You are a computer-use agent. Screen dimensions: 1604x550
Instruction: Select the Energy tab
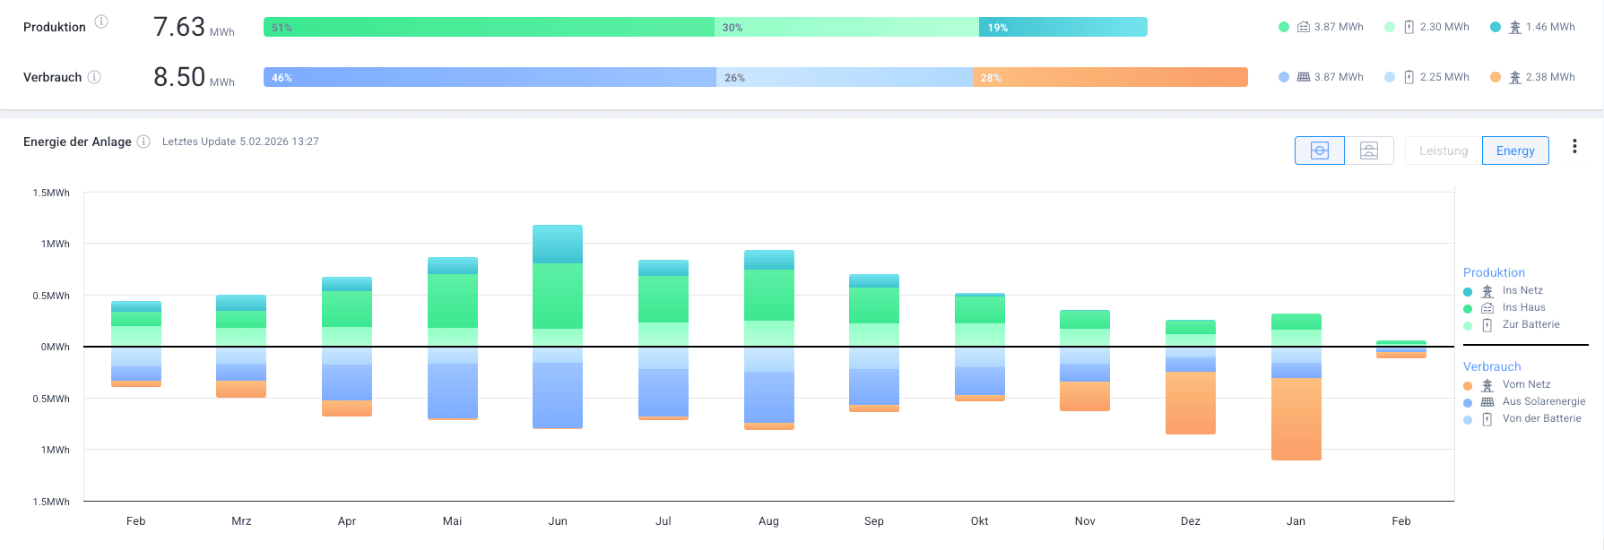coord(1514,150)
